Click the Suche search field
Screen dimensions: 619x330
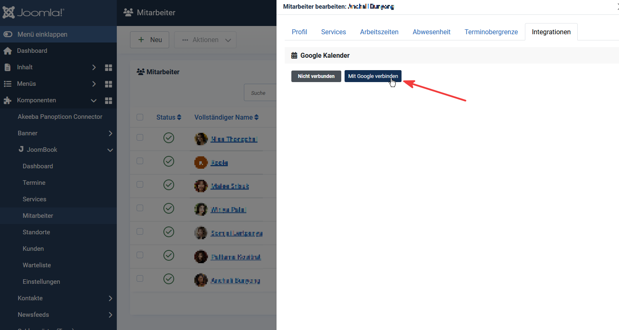[260, 93]
